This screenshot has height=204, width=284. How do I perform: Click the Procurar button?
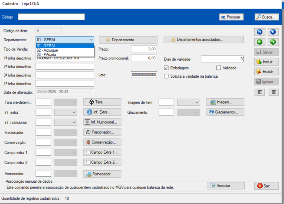pos(231,17)
